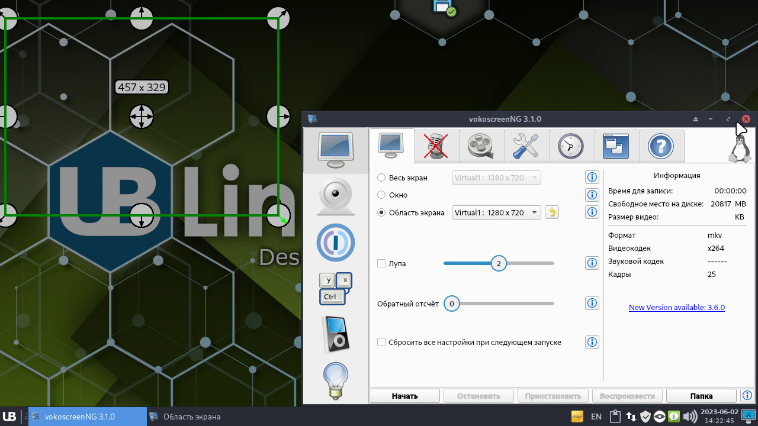This screenshot has height=426, width=758.
Task: Open the New Version available: 3.6.0 link
Action: tap(677, 307)
